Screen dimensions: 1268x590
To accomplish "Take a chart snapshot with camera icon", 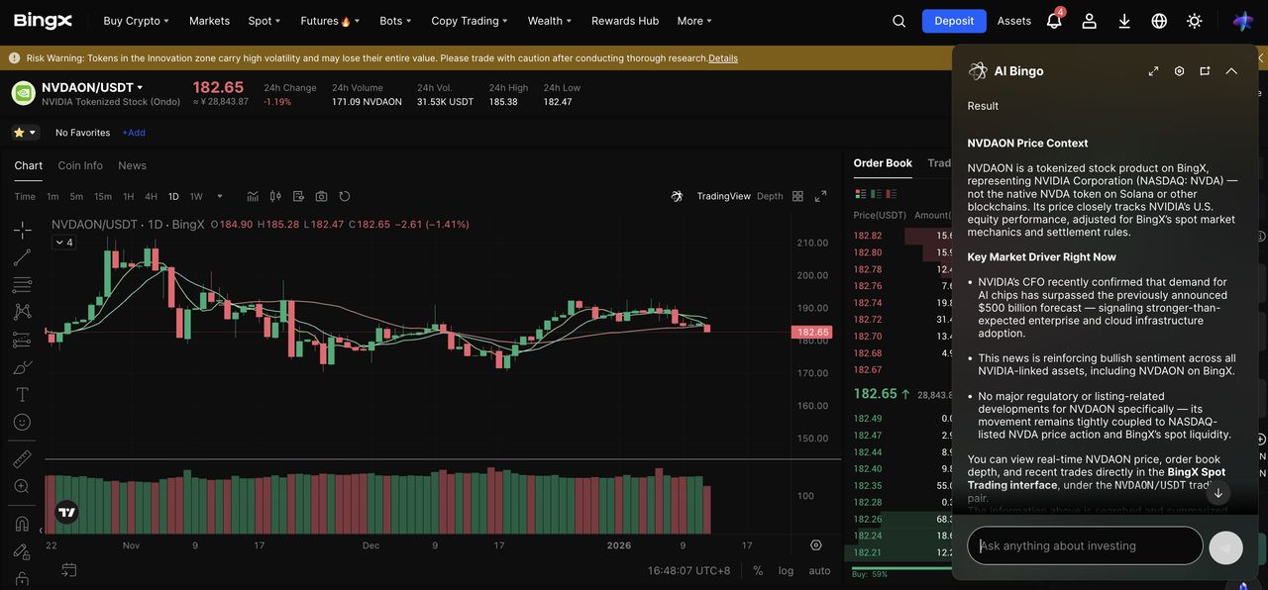I will (x=321, y=196).
